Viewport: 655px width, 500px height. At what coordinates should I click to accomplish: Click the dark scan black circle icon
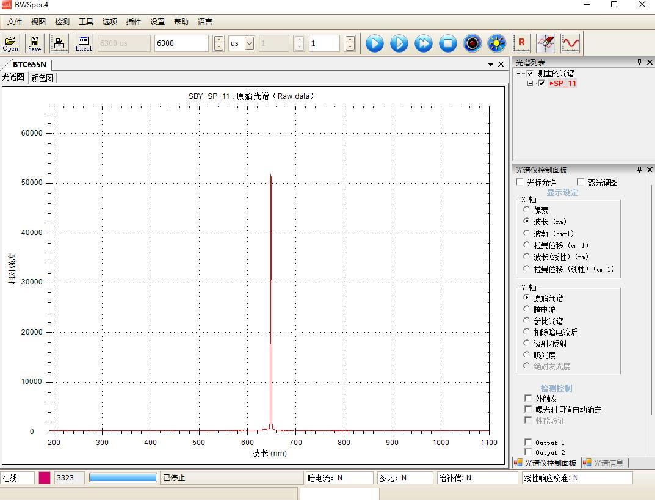[x=472, y=43]
